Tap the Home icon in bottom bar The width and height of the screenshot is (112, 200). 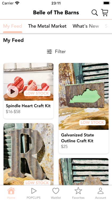click(x=11, y=191)
